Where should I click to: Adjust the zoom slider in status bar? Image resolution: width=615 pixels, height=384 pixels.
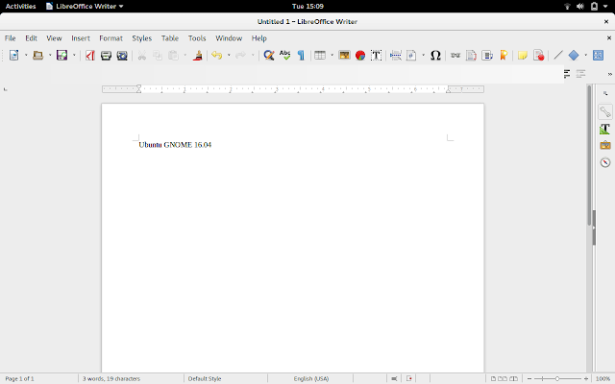(557, 379)
